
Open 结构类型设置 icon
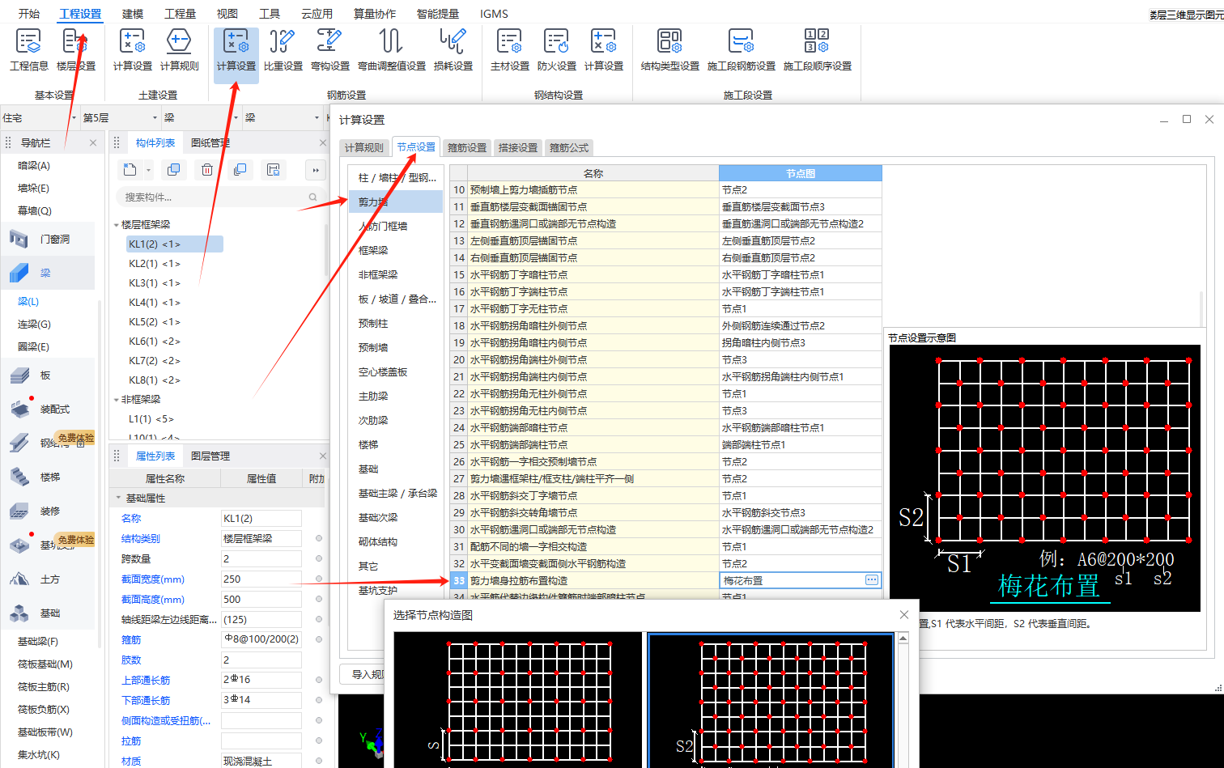(670, 50)
